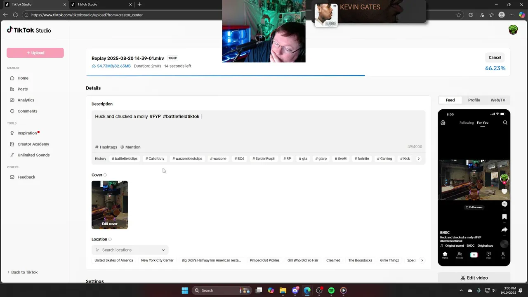Click Edit cover on the thumbnail
This screenshot has width=528, height=297.
click(x=110, y=224)
